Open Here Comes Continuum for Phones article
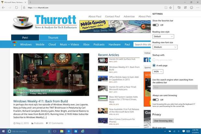201x134 pixels. coord(122,120)
